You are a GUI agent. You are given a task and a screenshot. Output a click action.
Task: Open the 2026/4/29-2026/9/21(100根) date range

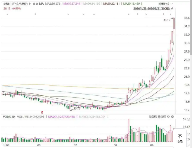[152, 8]
